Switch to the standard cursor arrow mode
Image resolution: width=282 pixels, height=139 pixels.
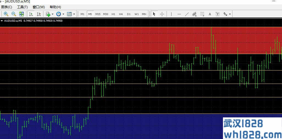pos(154,14)
